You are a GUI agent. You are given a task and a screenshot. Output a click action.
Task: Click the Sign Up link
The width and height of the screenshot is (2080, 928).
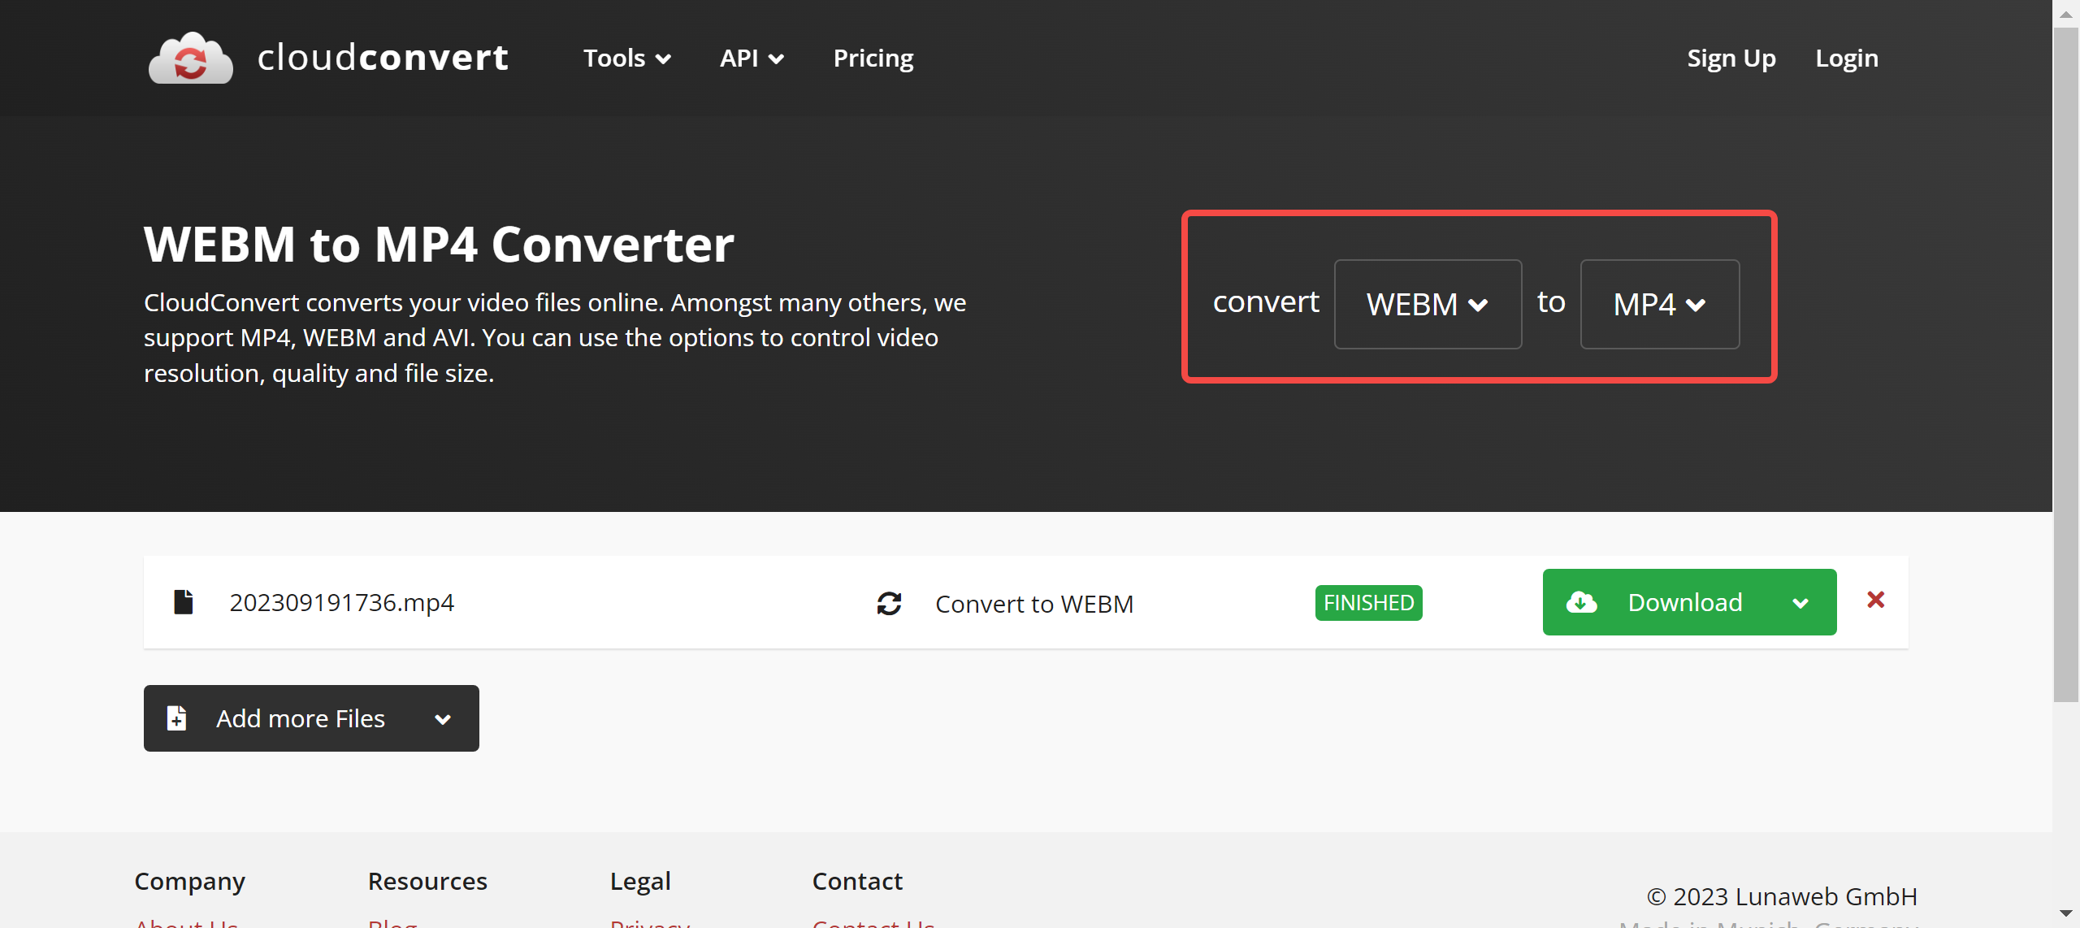coord(1731,59)
